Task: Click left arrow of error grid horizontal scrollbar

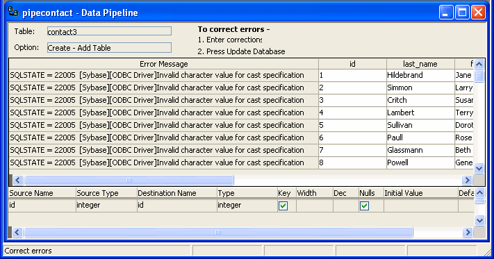Action: coord(17,180)
